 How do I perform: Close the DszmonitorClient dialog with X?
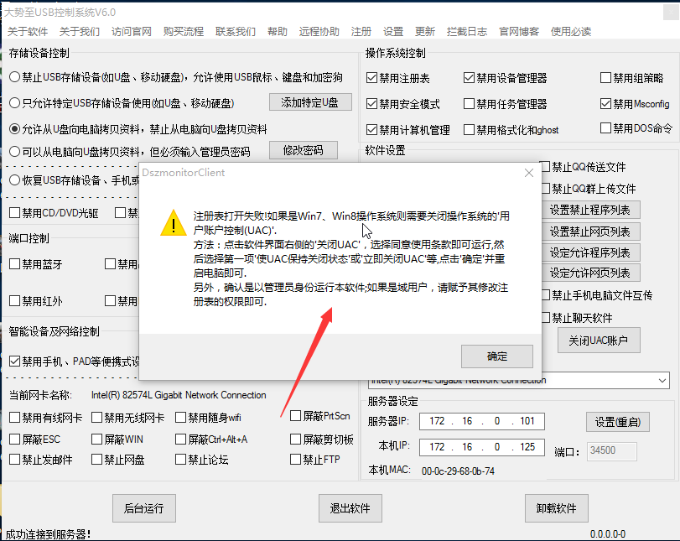(528, 173)
